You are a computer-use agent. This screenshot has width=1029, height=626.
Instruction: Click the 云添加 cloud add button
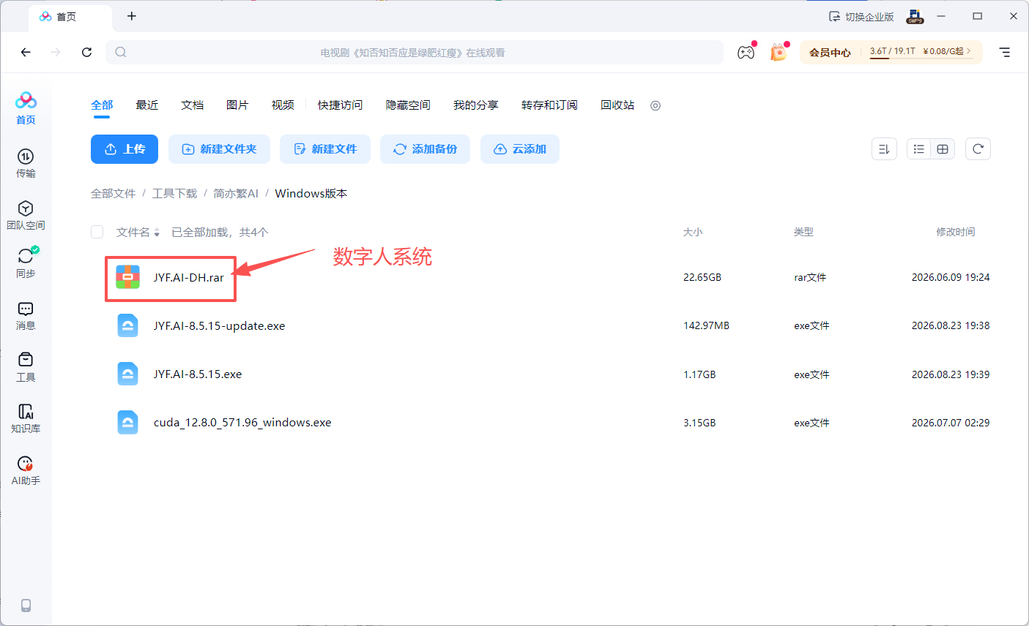[x=520, y=149]
